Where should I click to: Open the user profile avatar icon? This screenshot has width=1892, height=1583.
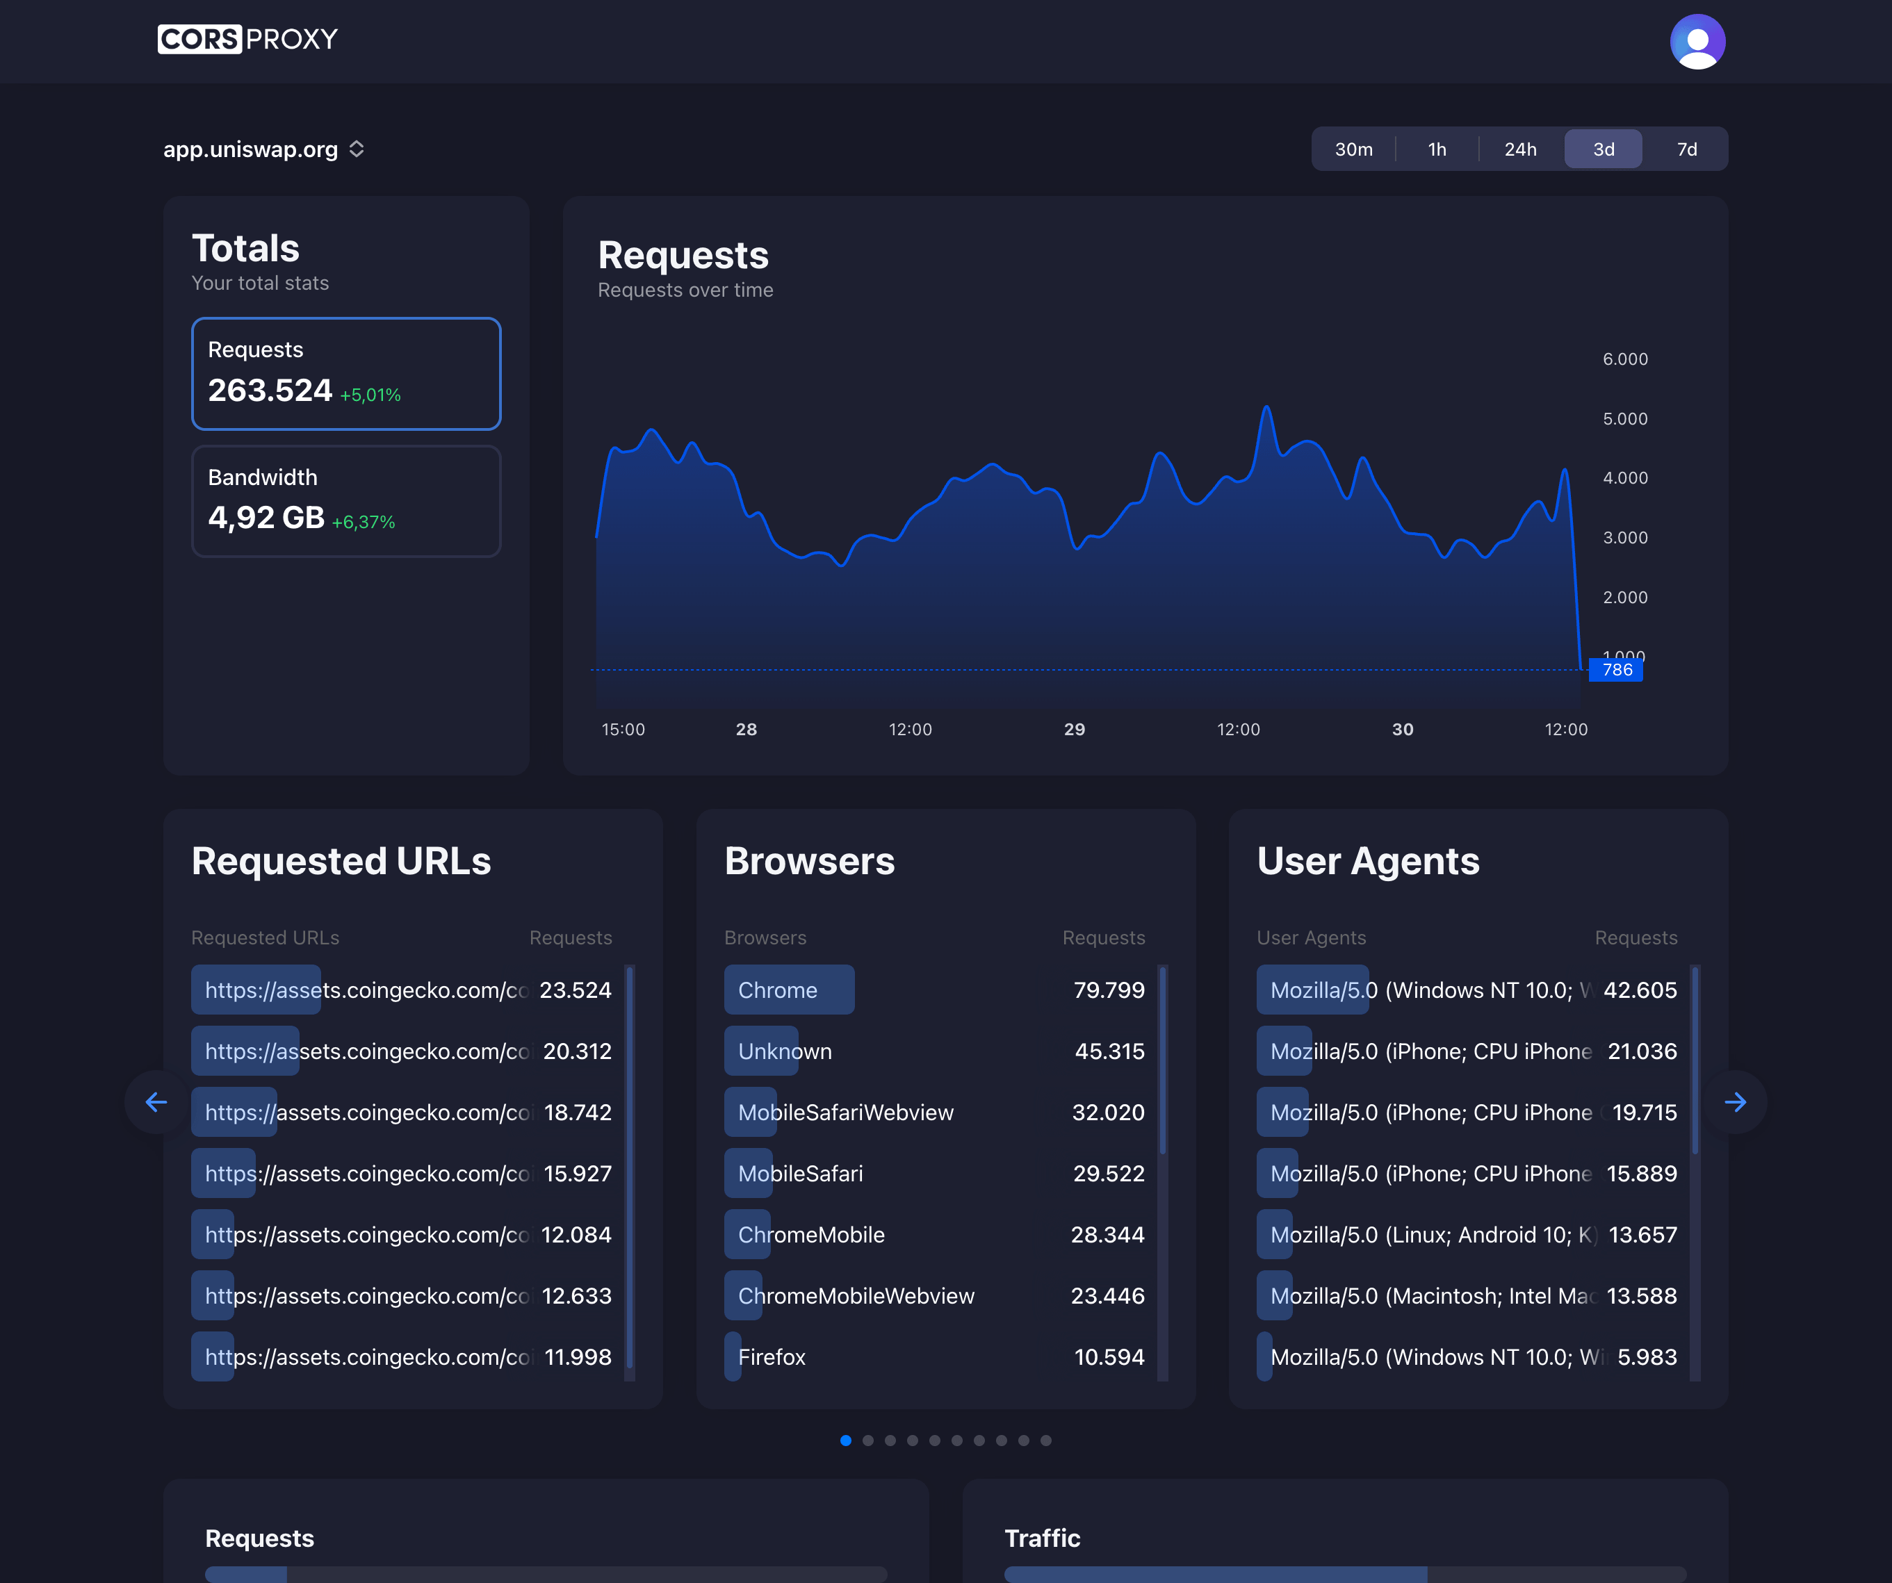[1697, 40]
